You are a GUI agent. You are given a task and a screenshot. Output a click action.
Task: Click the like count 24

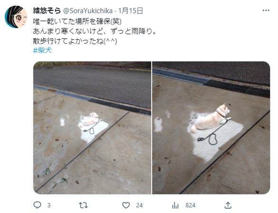139,205
